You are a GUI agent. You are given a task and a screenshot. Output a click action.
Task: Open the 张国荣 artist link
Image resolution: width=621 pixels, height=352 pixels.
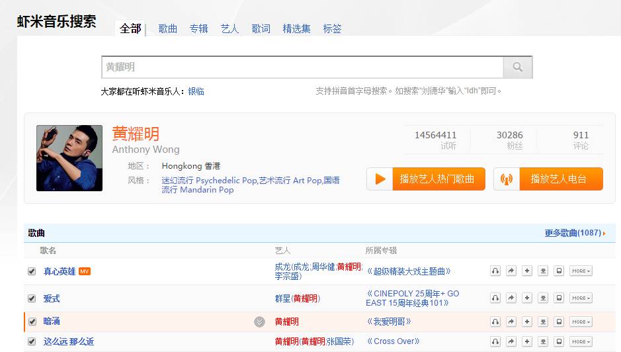tap(339, 341)
